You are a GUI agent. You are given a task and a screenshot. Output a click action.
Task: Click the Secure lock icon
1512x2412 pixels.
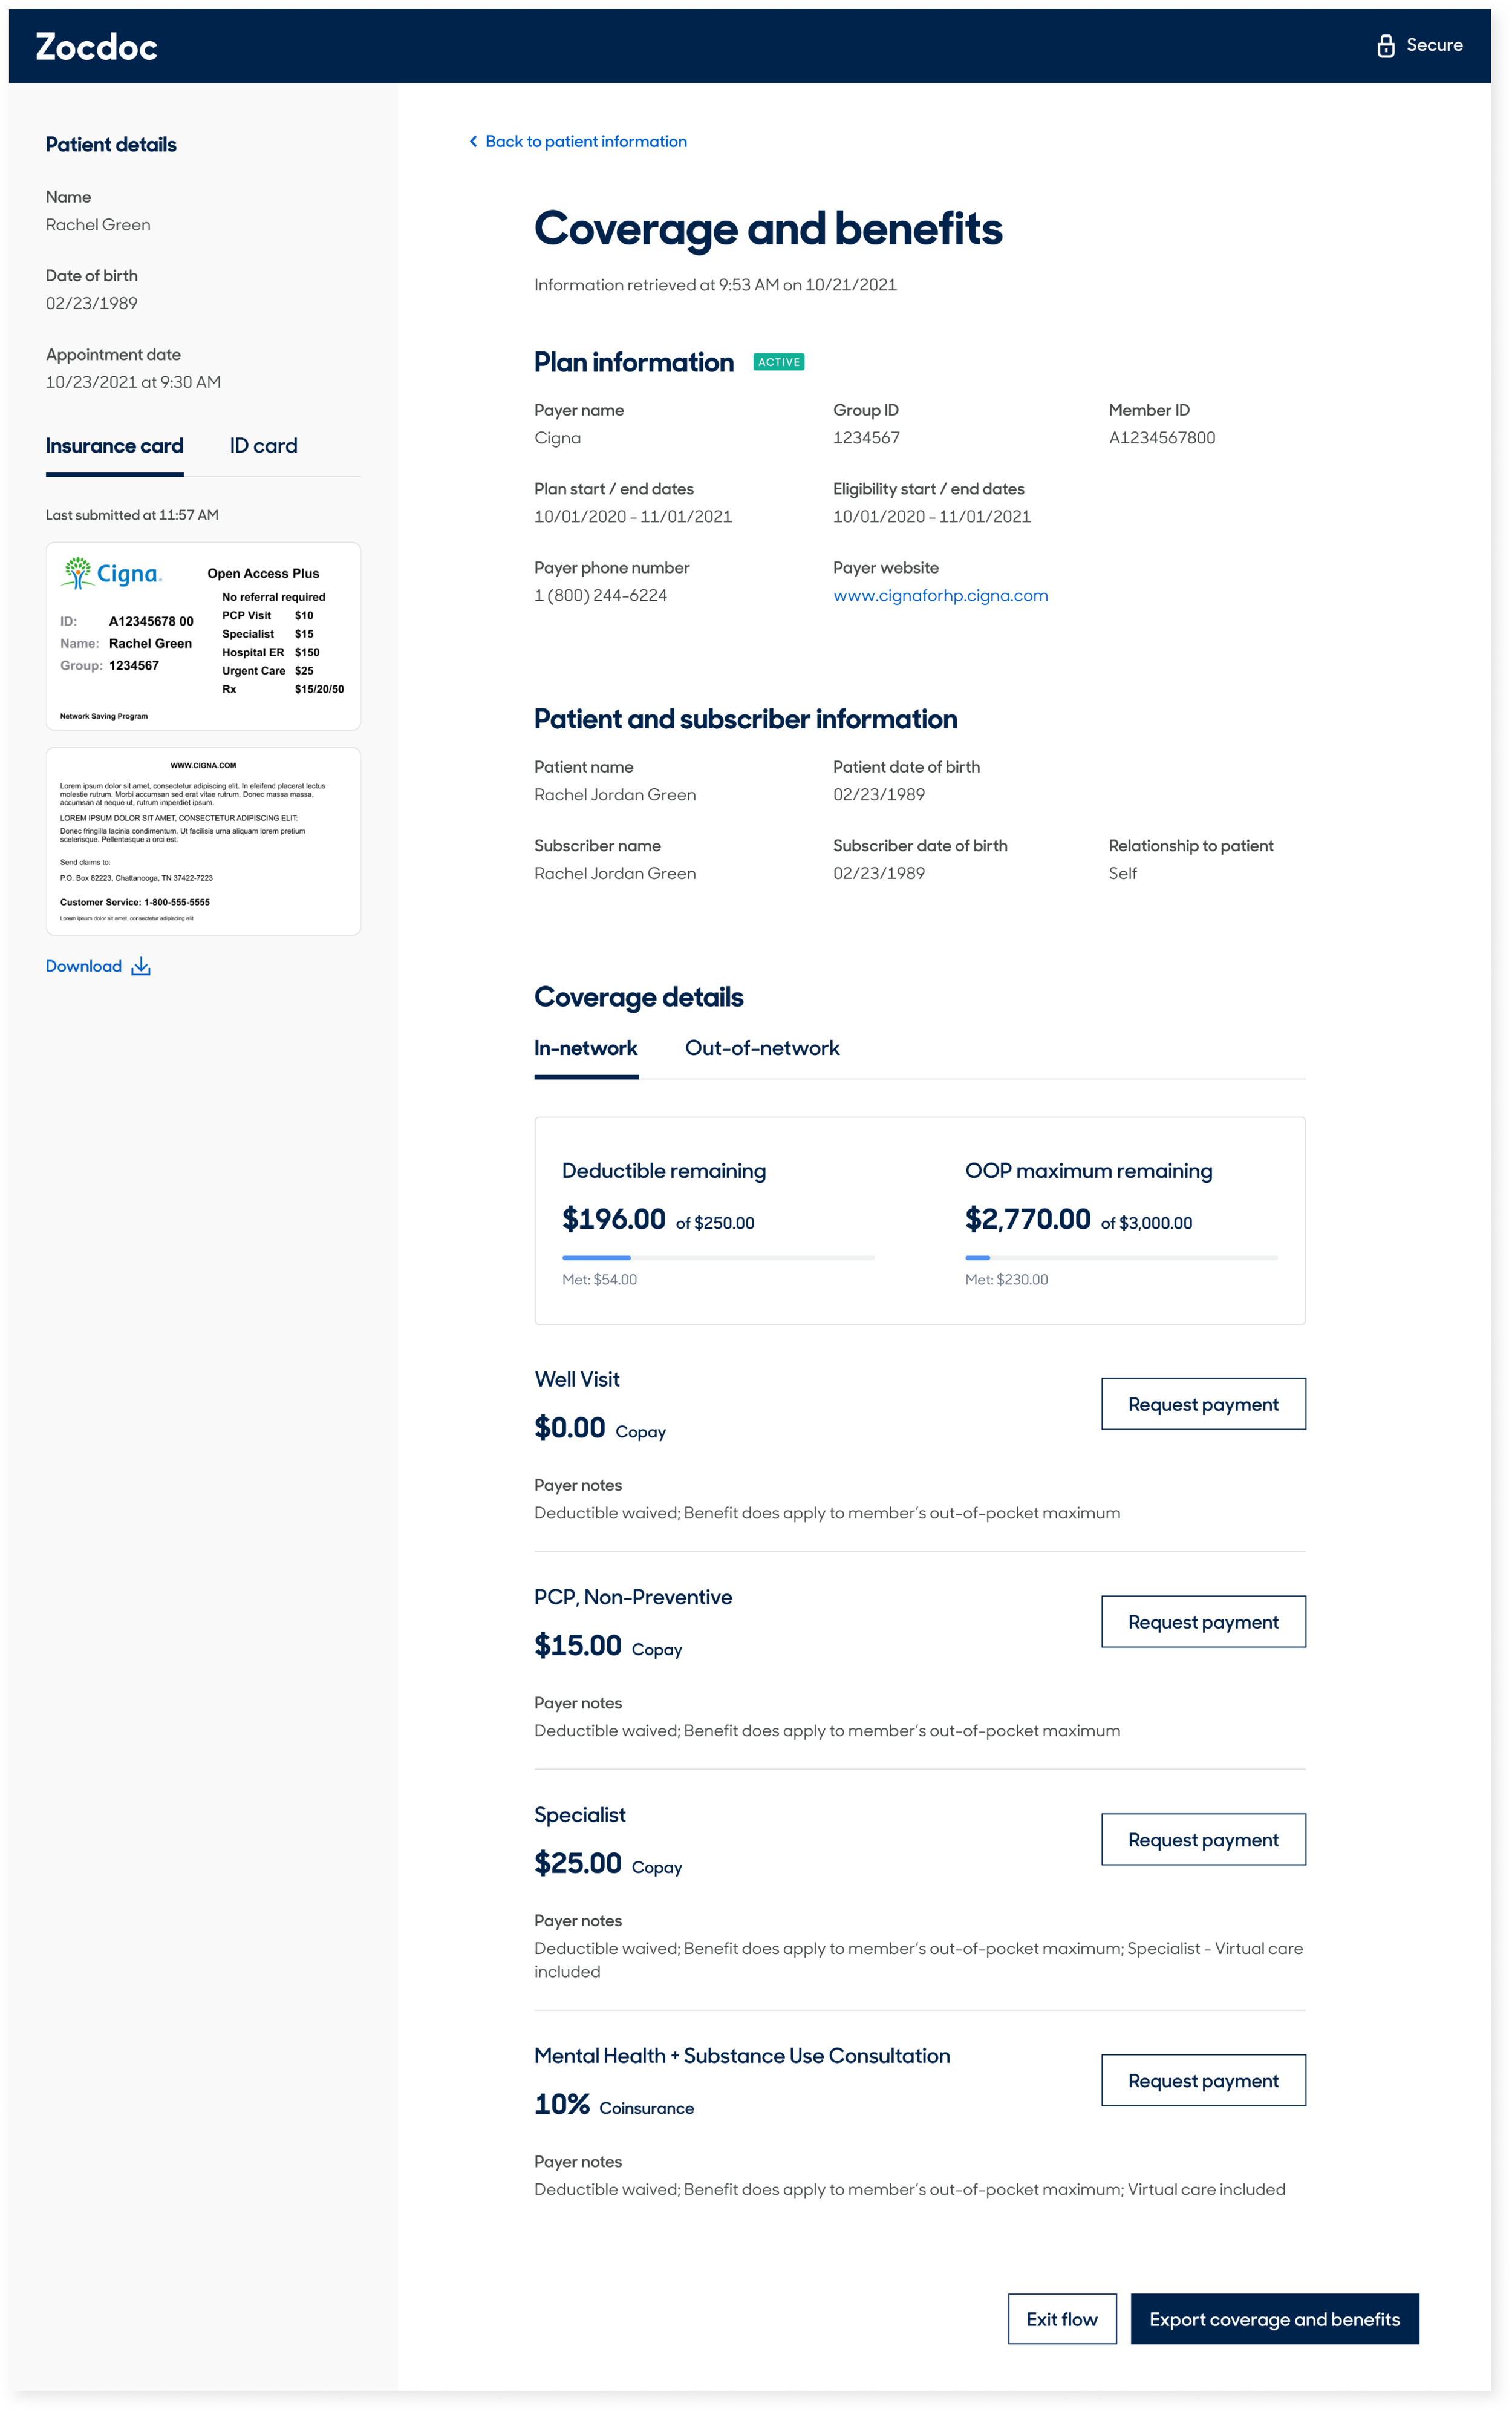(x=1385, y=46)
